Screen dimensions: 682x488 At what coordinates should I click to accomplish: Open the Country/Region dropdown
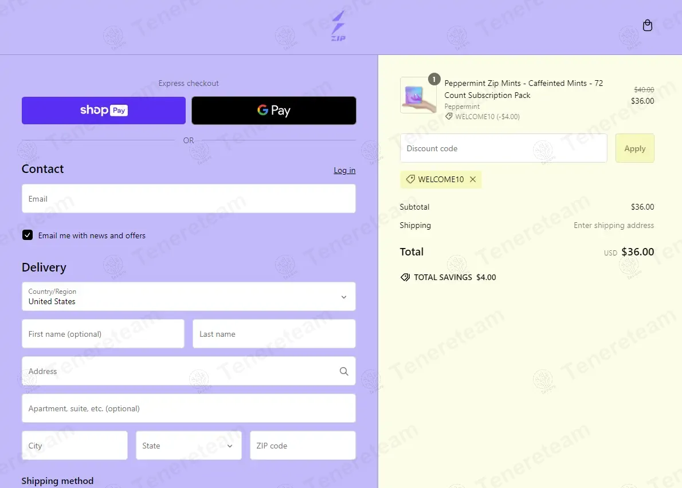pos(189,296)
